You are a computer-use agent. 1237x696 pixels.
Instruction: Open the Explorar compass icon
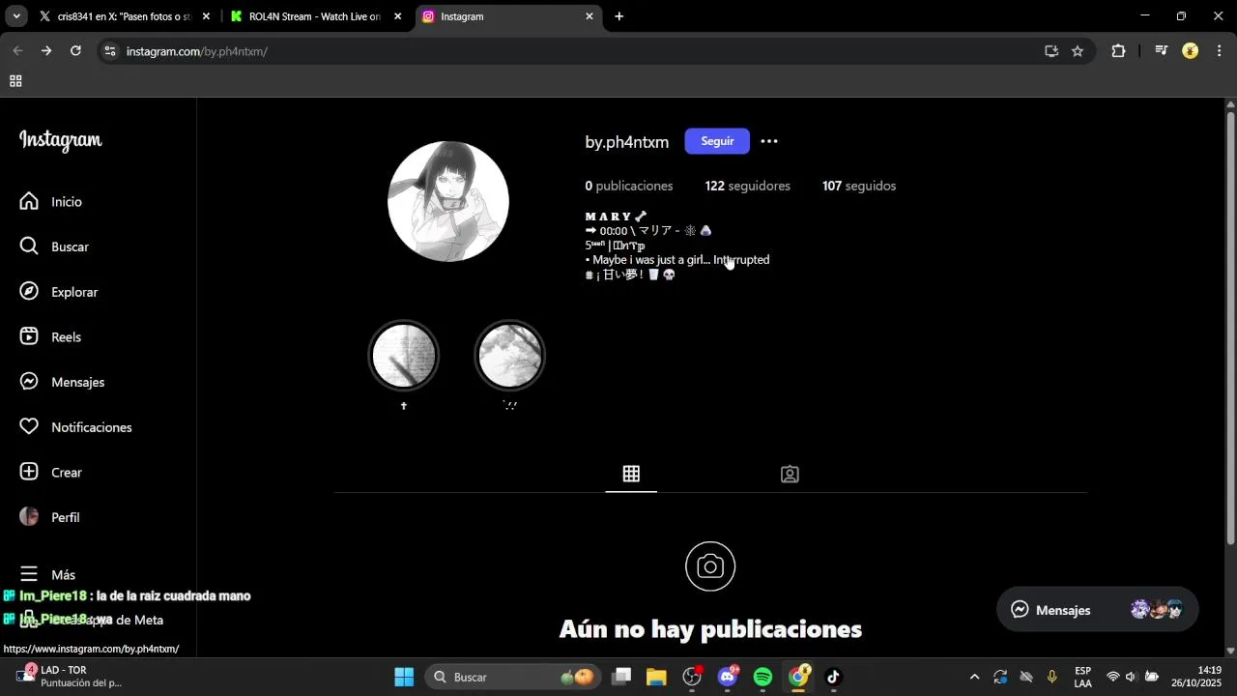click(29, 292)
